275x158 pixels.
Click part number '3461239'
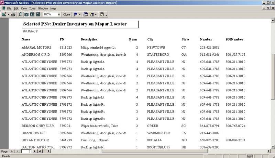(x=66, y=140)
